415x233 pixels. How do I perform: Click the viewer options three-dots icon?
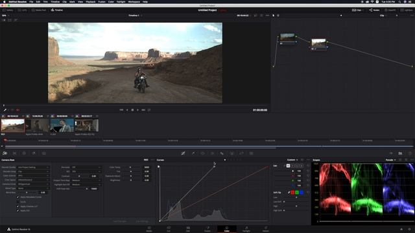click(267, 16)
